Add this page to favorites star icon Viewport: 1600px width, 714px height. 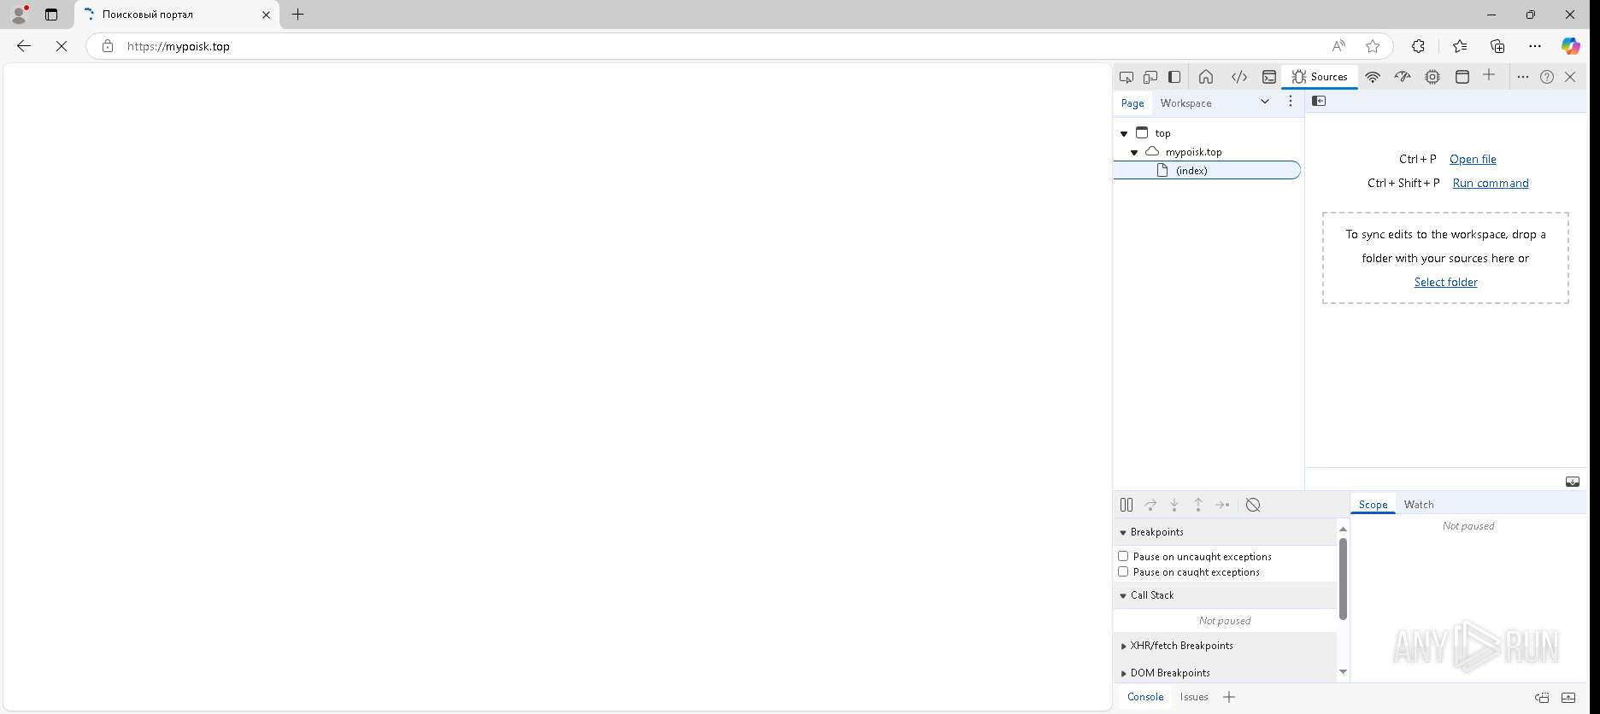pos(1373,46)
